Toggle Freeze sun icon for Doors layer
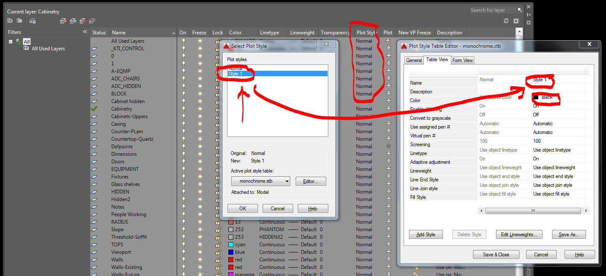606x276 pixels. point(200,162)
